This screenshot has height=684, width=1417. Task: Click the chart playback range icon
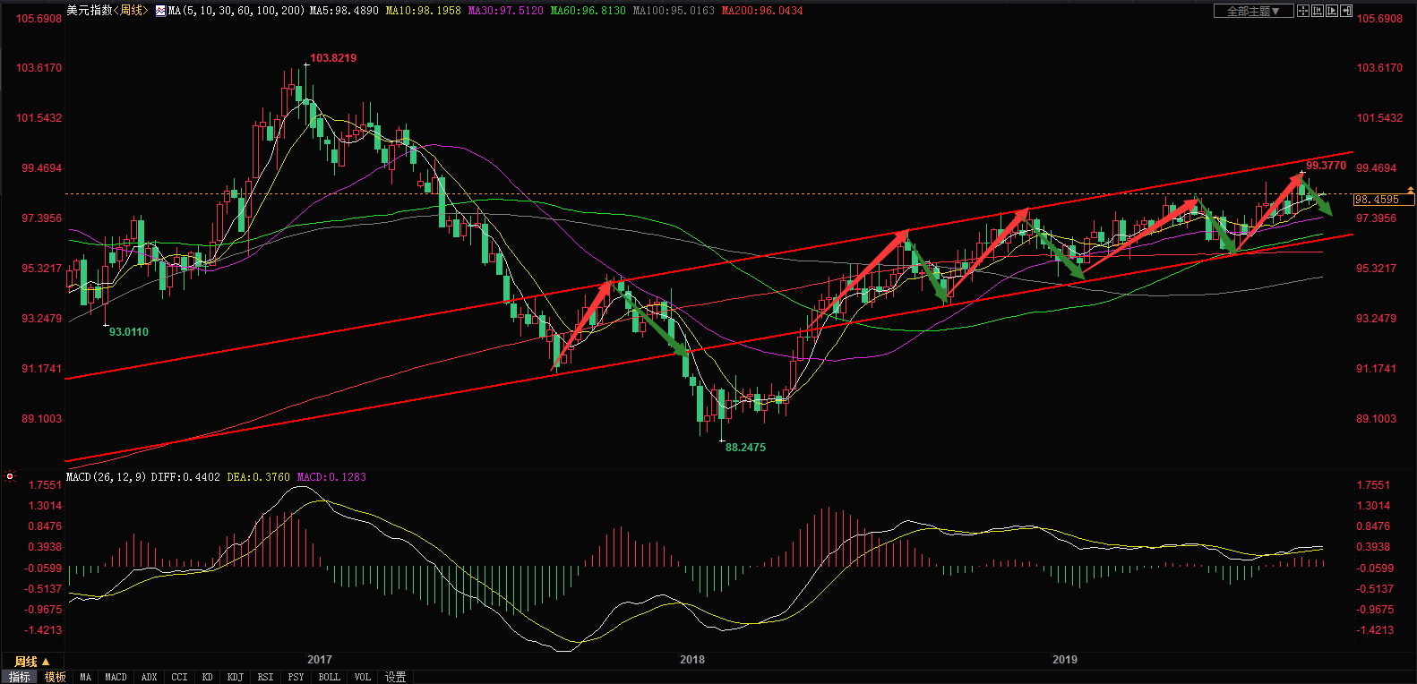pyautogui.click(x=1332, y=11)
